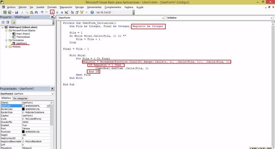Screen dimensions: 275x149
Task: Switch to the Por categorías tab
Action: [x=20, y=98]
